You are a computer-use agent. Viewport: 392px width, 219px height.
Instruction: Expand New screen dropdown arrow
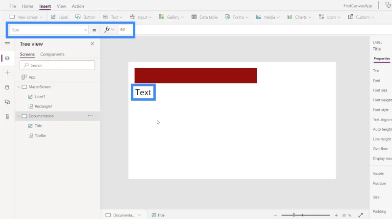41,17
